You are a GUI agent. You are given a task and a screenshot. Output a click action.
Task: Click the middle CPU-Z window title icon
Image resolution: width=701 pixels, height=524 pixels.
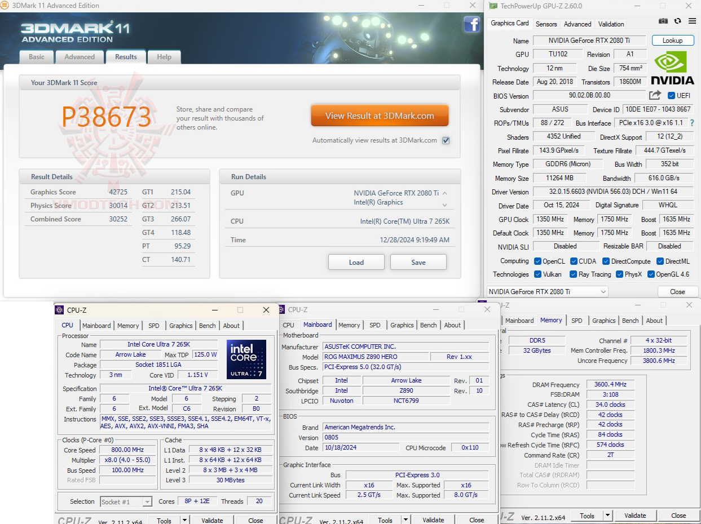[x=283, y=309]
